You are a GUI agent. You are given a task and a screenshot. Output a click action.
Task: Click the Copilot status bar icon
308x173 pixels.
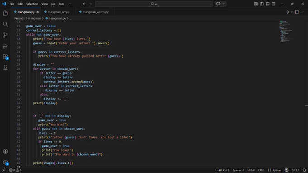(287, 170)
